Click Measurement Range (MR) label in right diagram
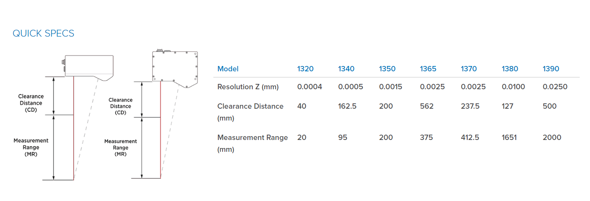The height and width of the screenshot is (201, 590). tap(120, 148)
